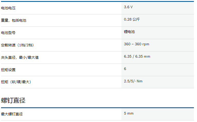
Task: Click the 螺钉直径 section heading
Action: [13, 100]
